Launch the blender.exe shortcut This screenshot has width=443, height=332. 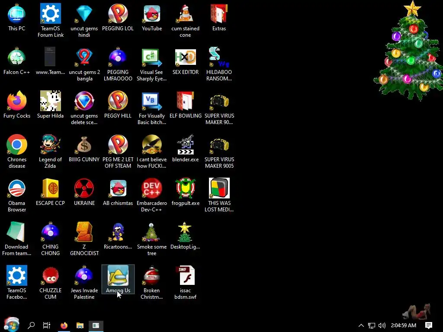coord(185,148)
